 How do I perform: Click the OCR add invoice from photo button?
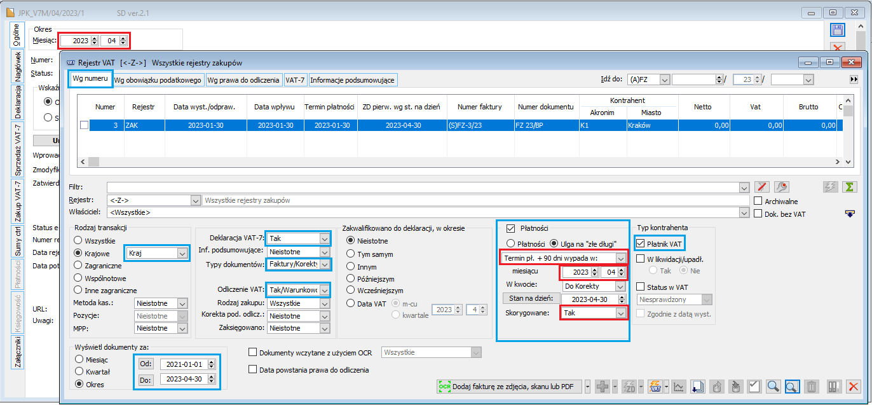[x=509, y=386]
